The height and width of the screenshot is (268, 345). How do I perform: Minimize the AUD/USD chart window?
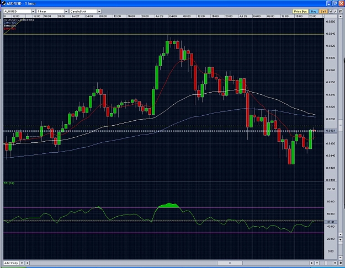(x=329, y=3)
